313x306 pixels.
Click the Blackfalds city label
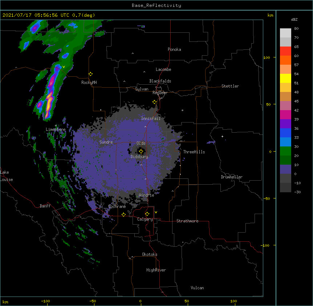[x=160, y=81]
